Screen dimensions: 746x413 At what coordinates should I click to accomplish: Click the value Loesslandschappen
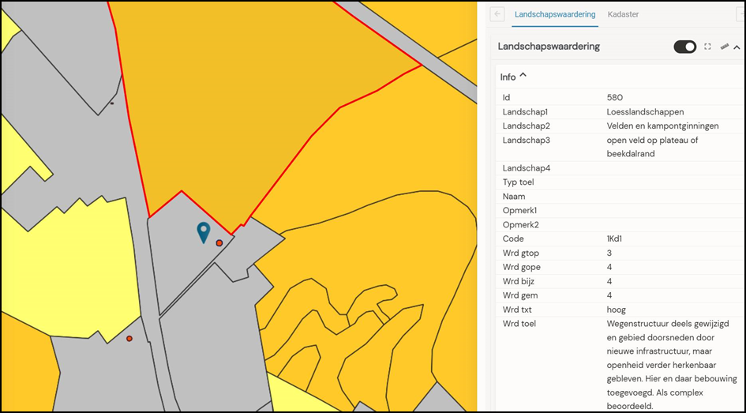pos(645,112)
